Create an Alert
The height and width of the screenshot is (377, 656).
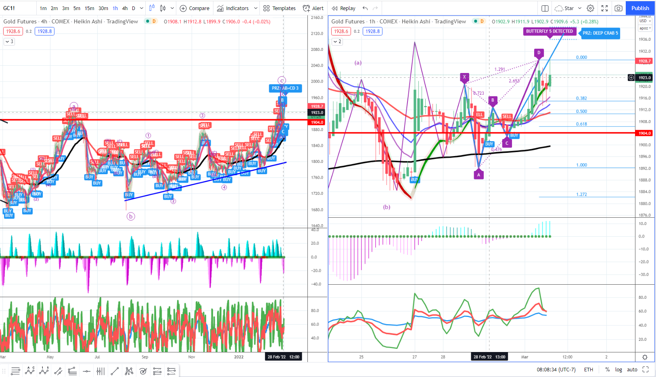coord(313,8)
